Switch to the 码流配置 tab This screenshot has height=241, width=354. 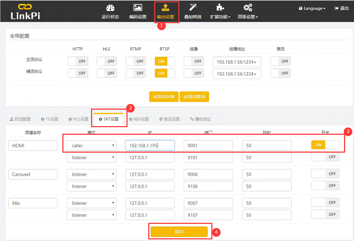20,119
